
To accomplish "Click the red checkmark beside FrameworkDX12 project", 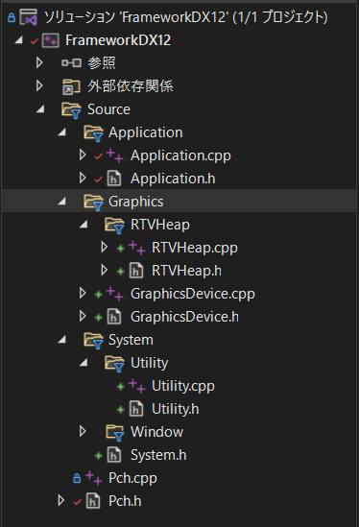I will point(35,41).
